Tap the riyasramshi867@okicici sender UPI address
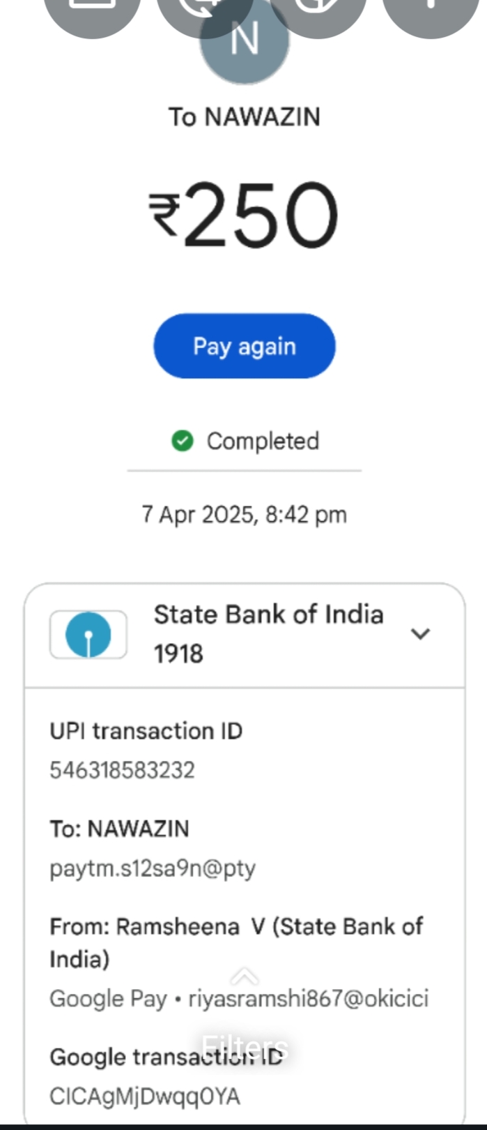 [x=308, y=998]
